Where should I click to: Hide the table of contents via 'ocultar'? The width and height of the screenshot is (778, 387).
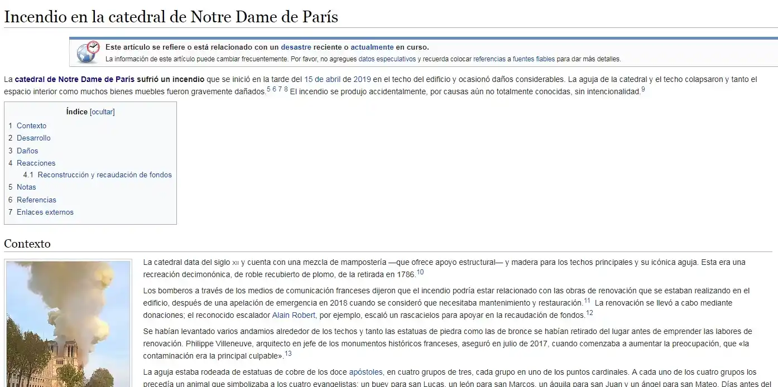click(x=102, y=112)
